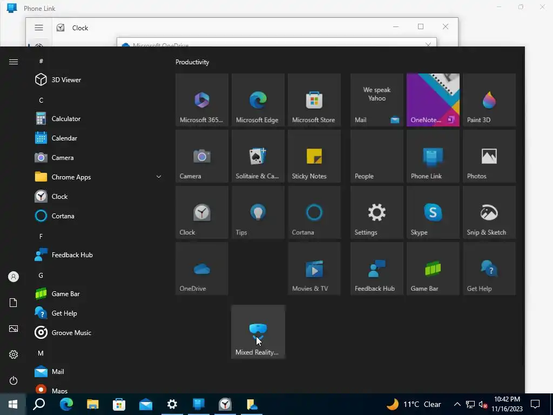Open the Cortana tile
This screenshot has width=553, height=415.
click(x=314, y=212)
